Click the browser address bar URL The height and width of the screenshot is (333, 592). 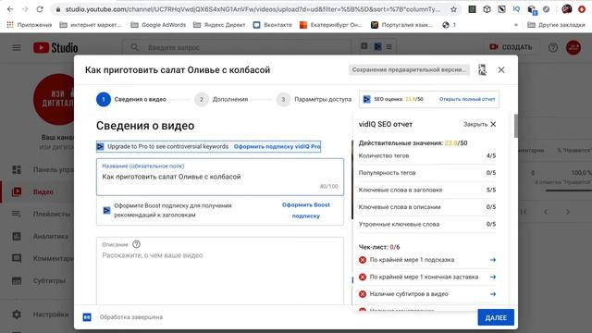253,9
